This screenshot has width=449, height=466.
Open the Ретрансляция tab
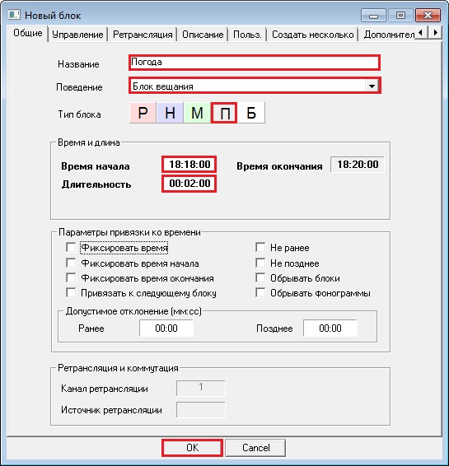point(143,35)
